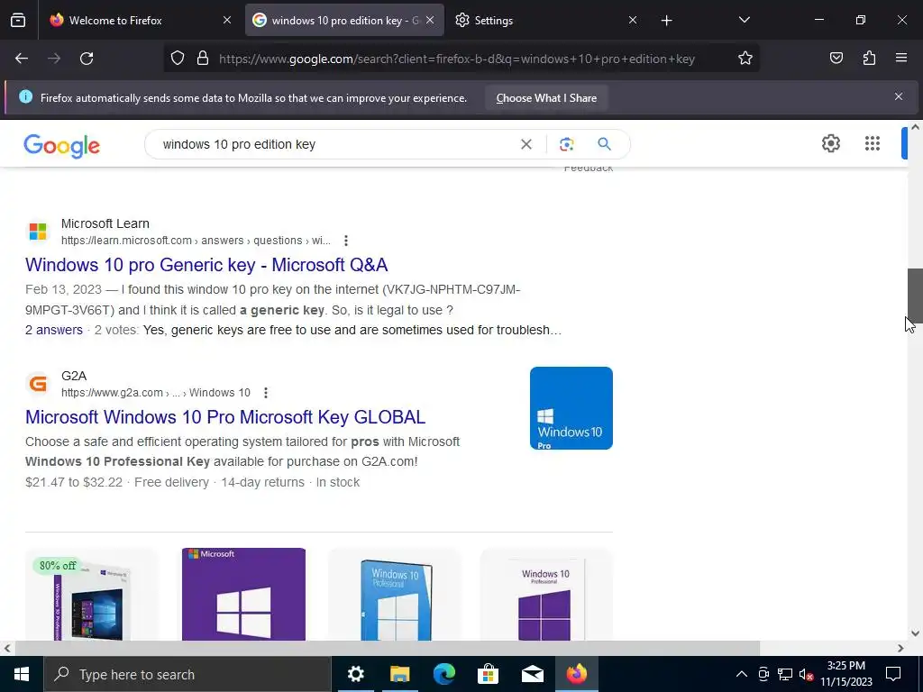Open the Microsoft Learn result options menu

[x=346, y=241]
